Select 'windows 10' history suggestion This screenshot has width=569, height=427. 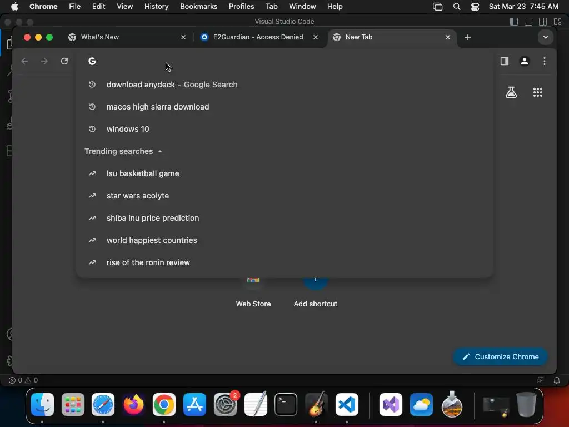point(285,129)
